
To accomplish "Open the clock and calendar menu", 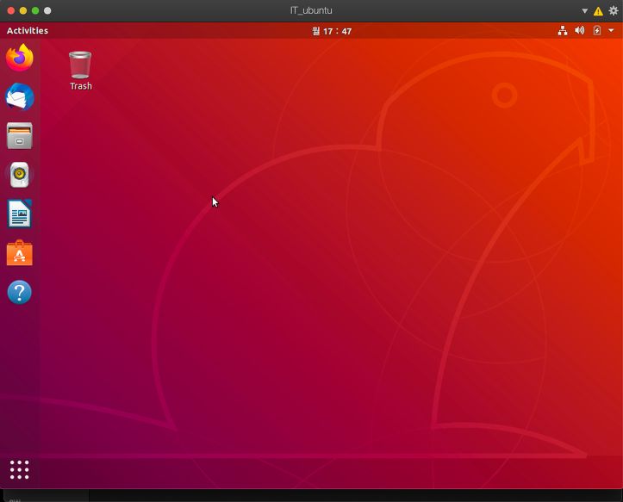I will coord(332,31).
